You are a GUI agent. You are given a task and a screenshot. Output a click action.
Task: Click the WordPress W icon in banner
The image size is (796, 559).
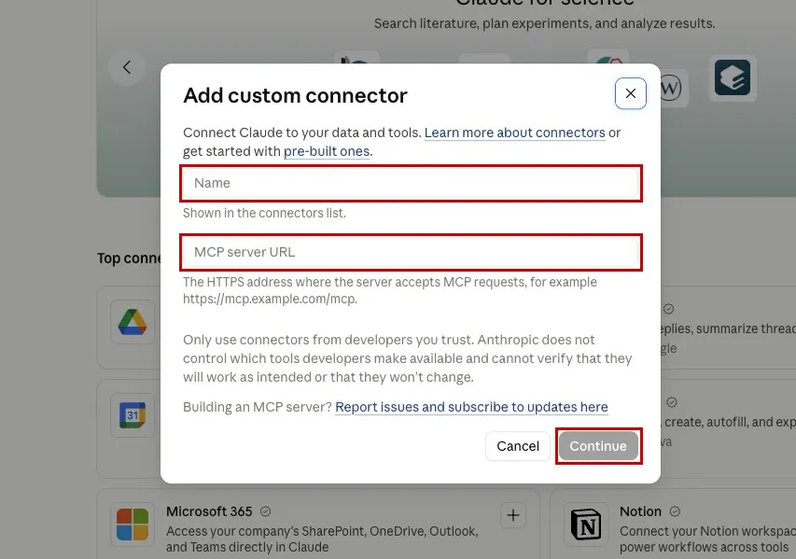670,89
